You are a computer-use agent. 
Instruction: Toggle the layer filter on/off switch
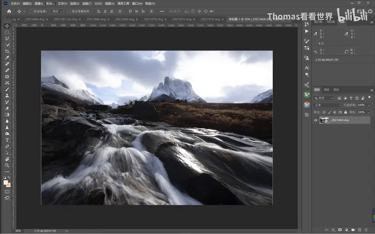tap(369, 97)
